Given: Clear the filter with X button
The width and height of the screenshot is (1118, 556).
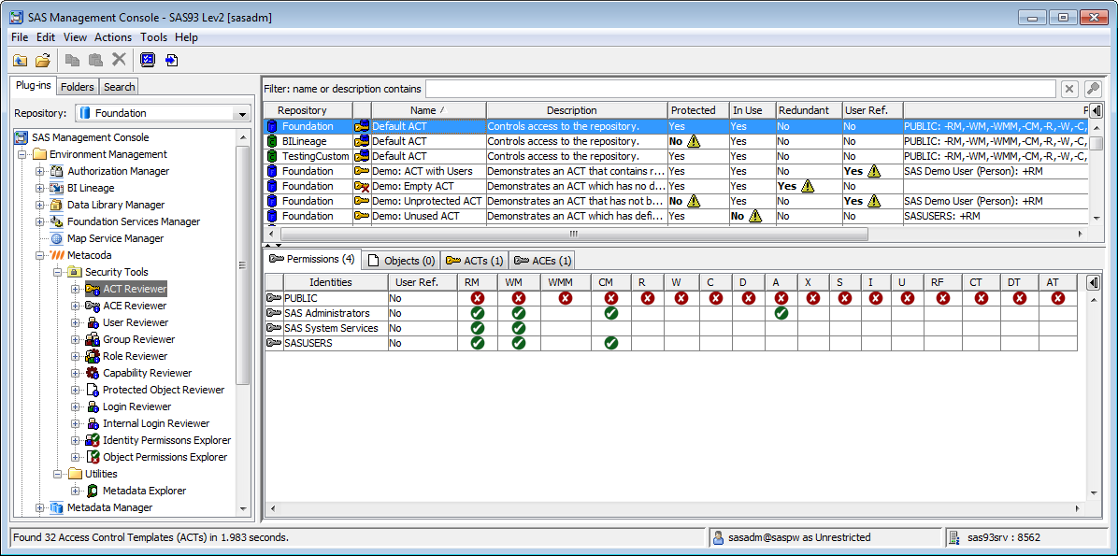Looking at the screenshot, I should tap(1068, 89).
